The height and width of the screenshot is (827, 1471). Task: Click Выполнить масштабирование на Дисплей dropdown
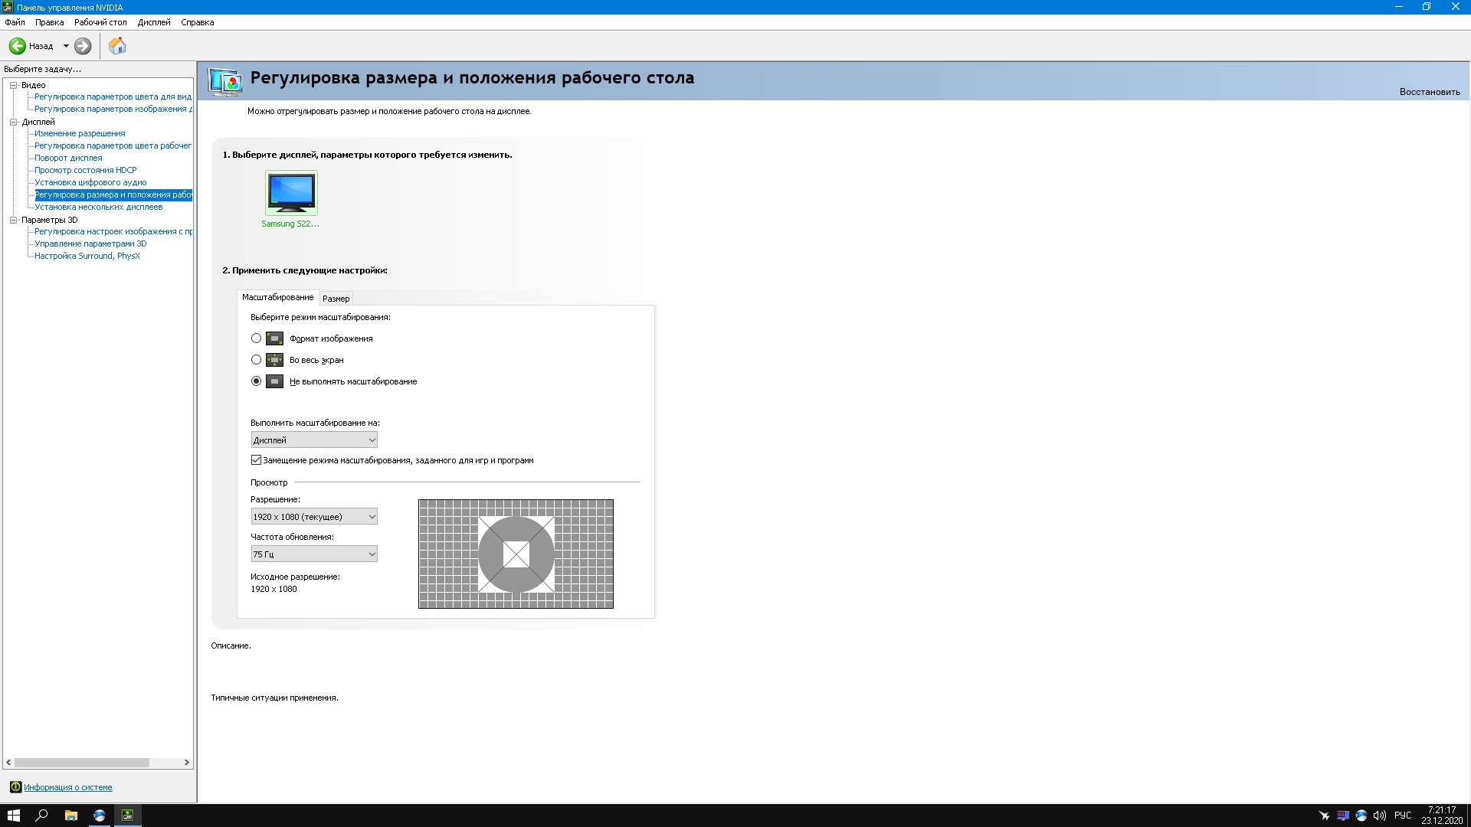click(313, 440)
